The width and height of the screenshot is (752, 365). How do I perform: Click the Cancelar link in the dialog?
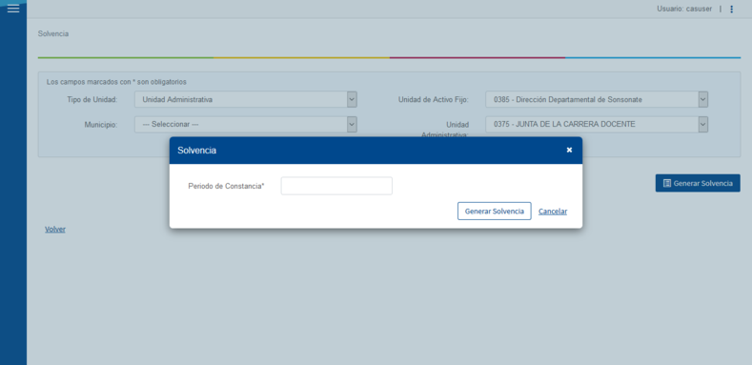553,211
